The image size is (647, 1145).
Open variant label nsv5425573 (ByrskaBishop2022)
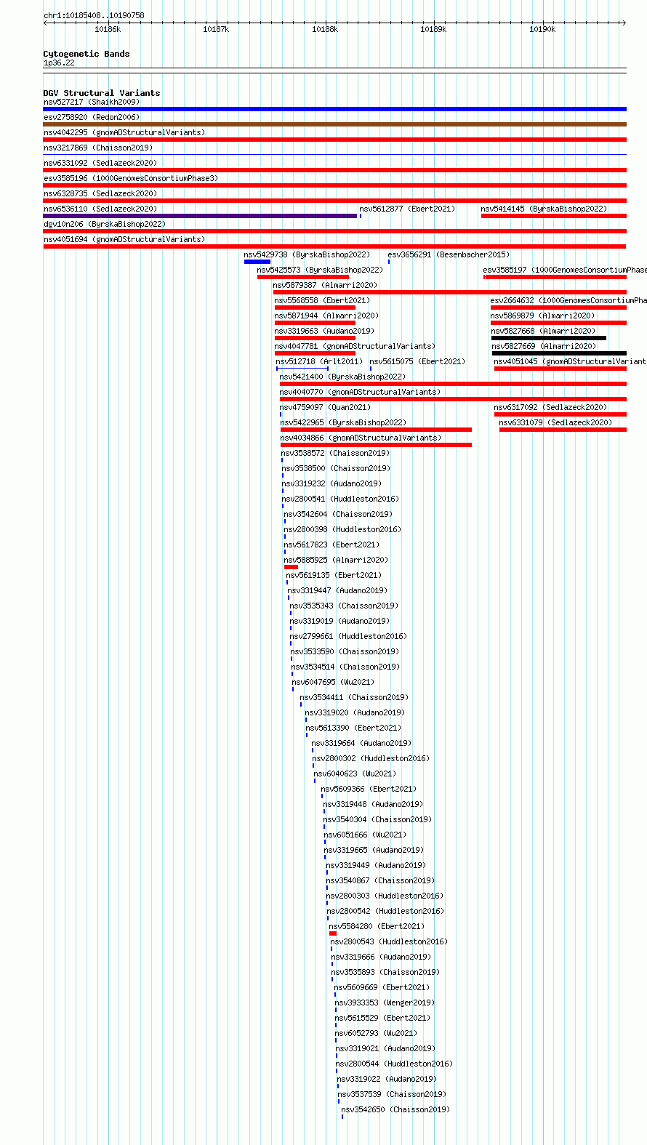320,270
